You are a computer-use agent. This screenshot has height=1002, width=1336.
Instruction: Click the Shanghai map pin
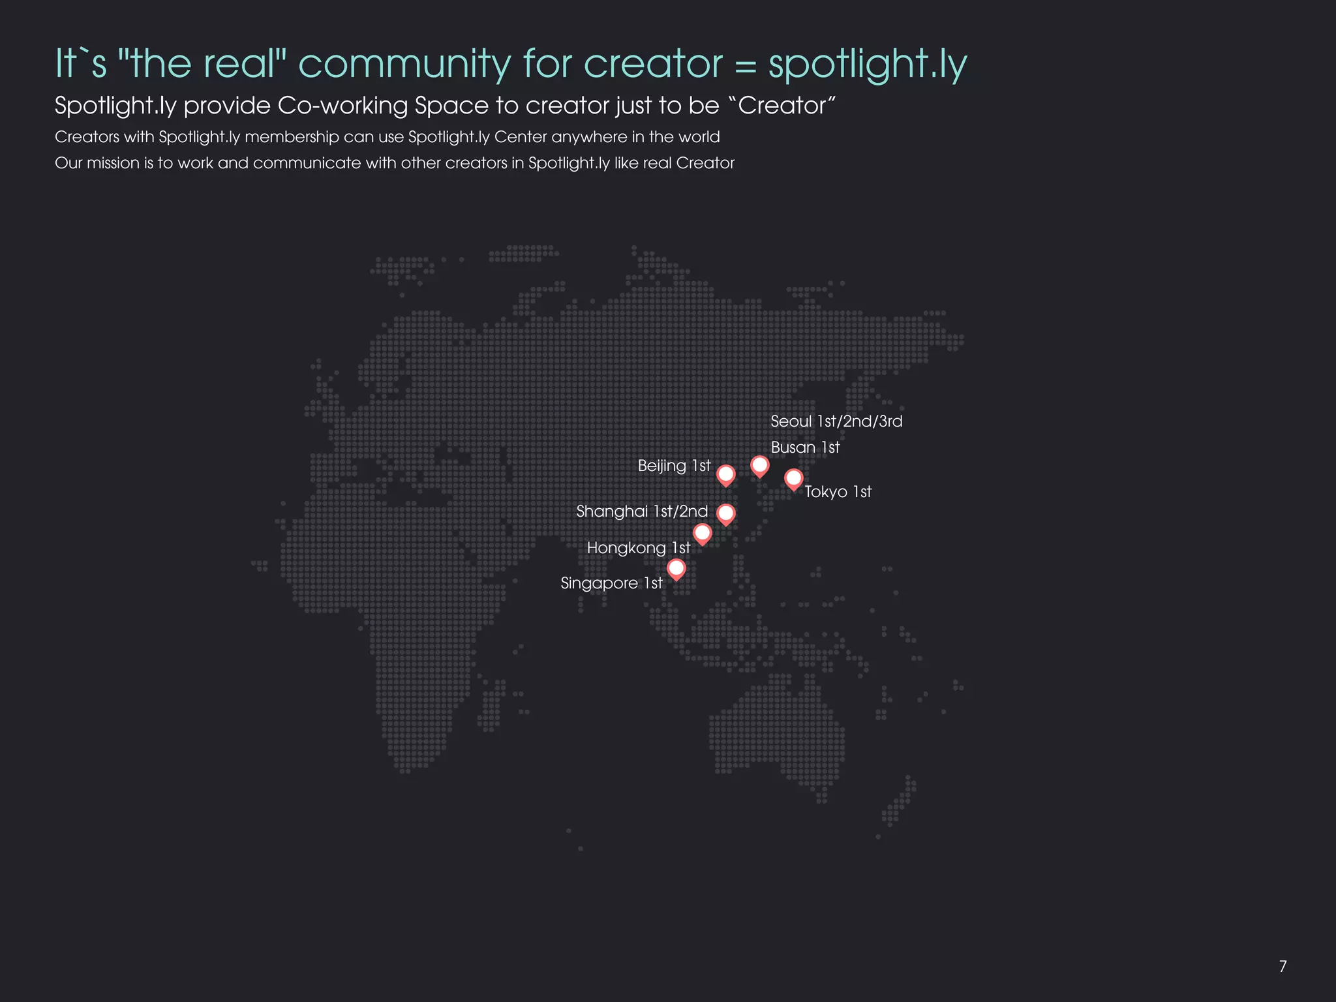tap(725, 515)
